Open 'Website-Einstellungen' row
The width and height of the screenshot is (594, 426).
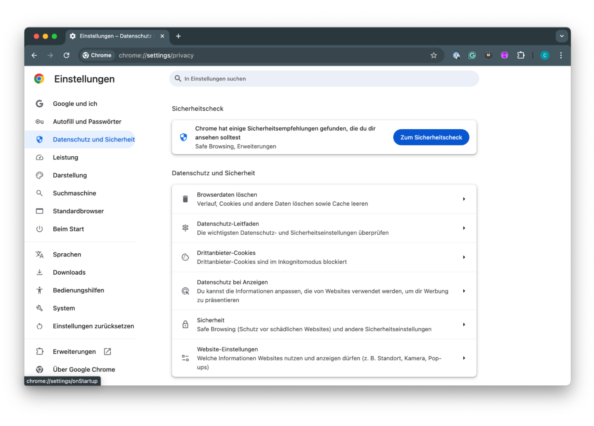(x=324, y=358)
